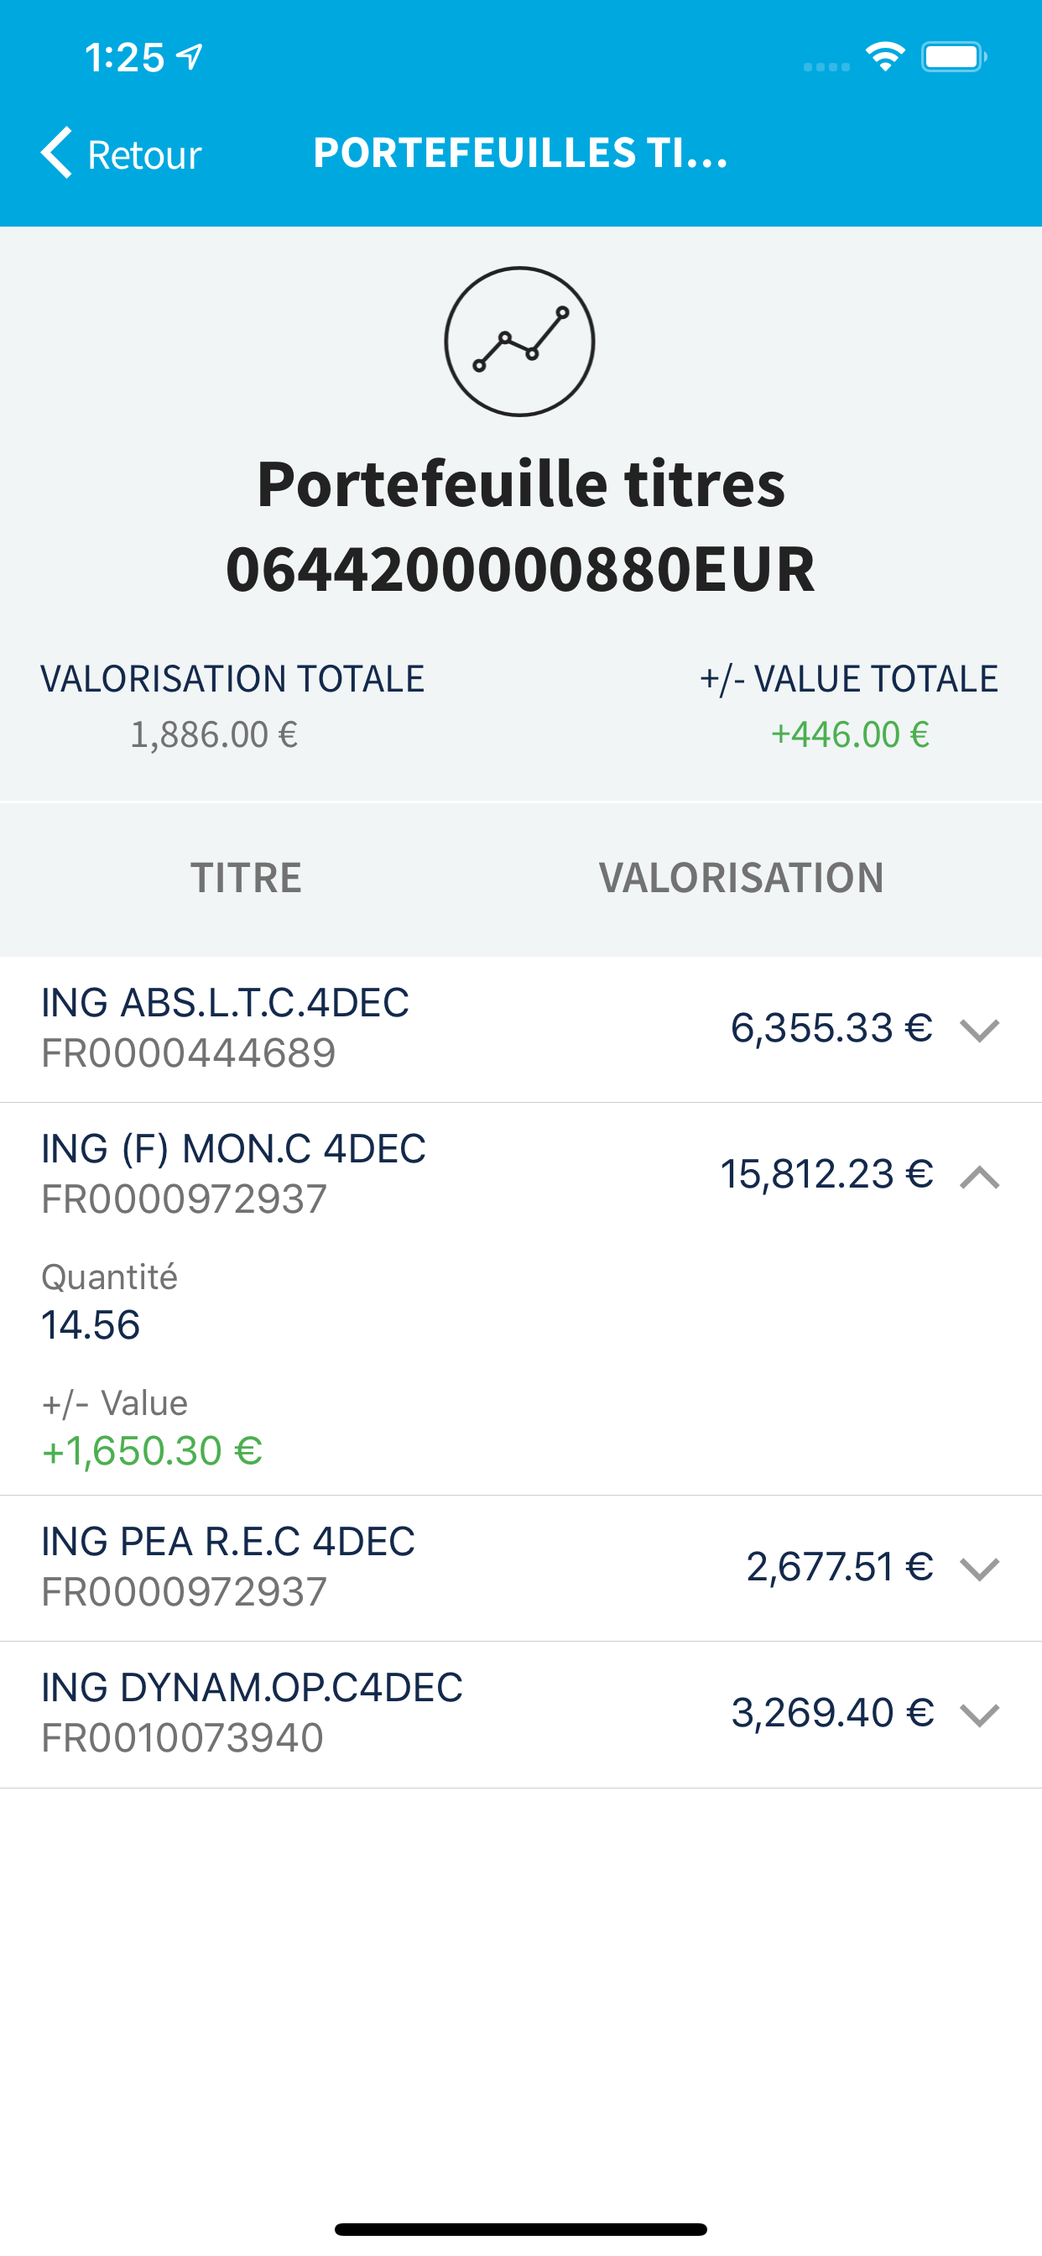Tap the +446.00 € total gain value
The height and width of the screenshot is (2256, 1042).
pyautogui.click(x=849, y=734)
